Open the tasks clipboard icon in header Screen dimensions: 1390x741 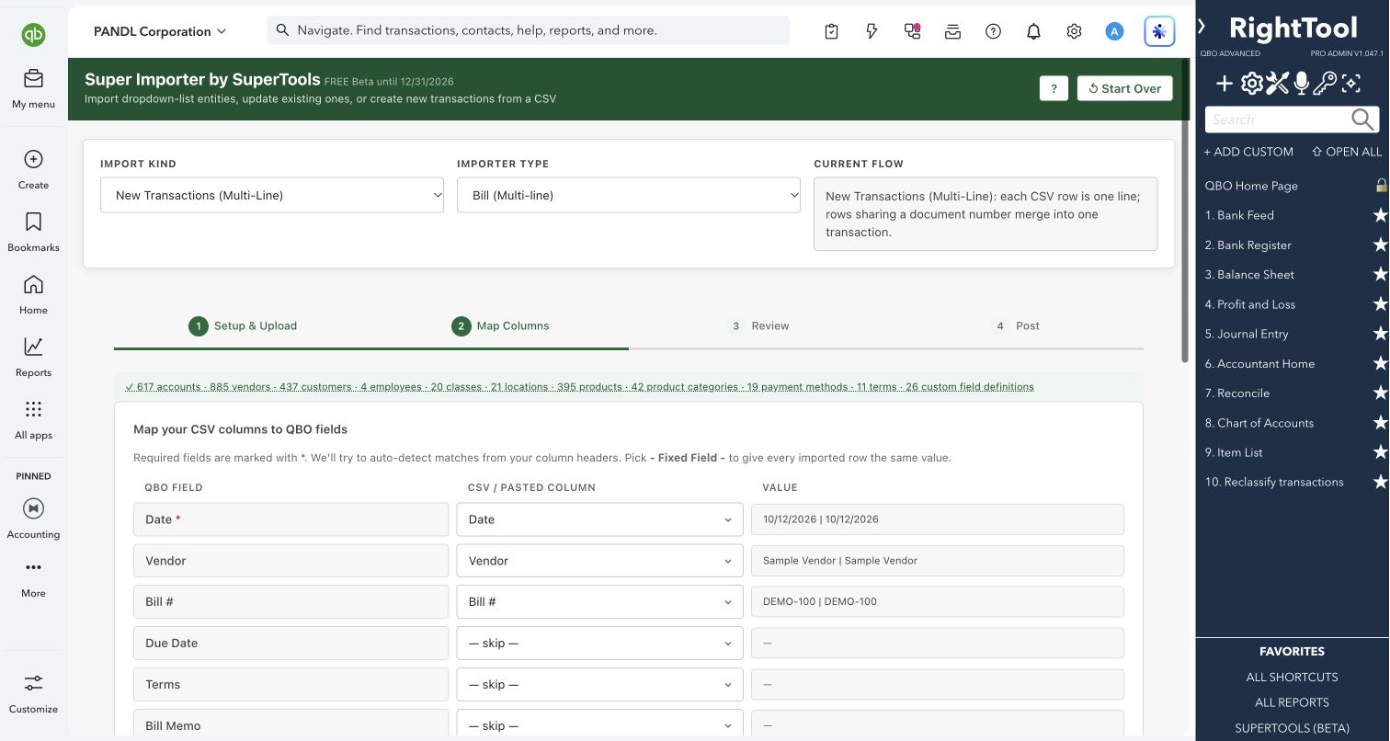[831, 31]
